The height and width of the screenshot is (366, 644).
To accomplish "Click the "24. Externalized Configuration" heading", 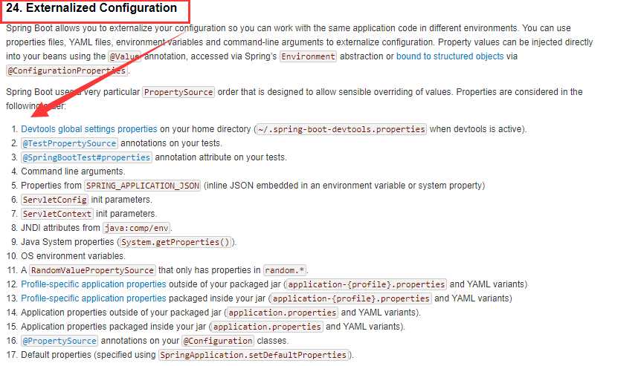I will coord(91,9).
